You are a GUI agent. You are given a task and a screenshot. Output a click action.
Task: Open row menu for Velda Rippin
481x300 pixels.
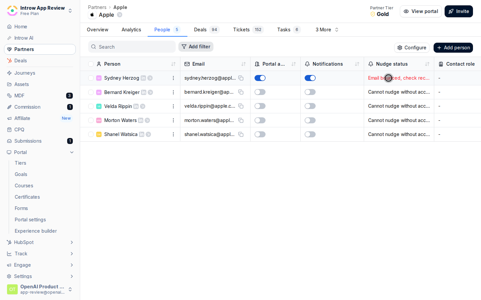(x=173, y=106)
